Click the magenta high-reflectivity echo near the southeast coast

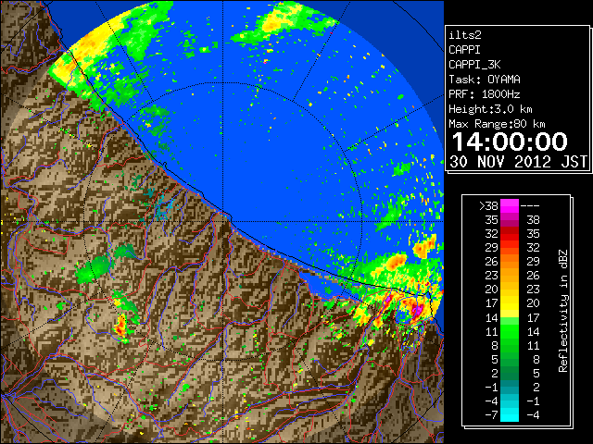point(417,311)
